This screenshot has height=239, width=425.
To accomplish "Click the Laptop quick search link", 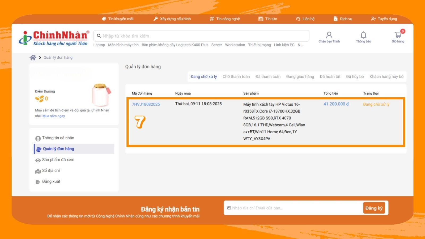I will (x=99, y=45).
